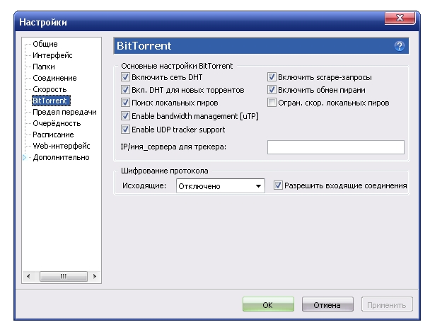This screenshot has width=430, height=332.
Task: Select Общие in the settings tree
Action: (x=45, y=44)
